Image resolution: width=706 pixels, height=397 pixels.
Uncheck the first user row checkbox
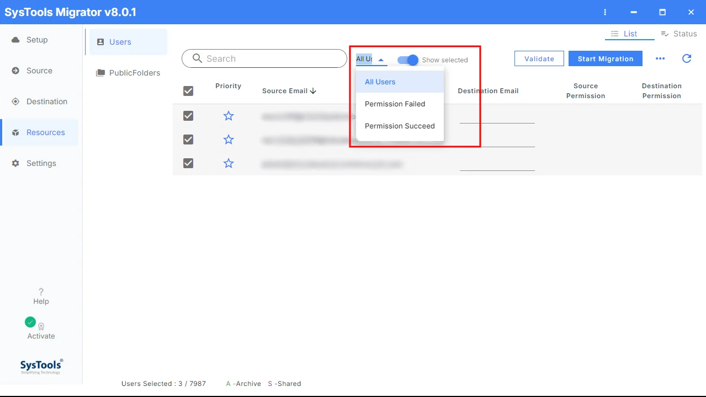click(188, 116)
